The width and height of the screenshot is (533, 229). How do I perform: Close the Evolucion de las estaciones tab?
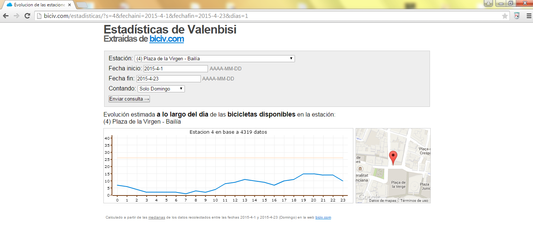tap(69, 5)
